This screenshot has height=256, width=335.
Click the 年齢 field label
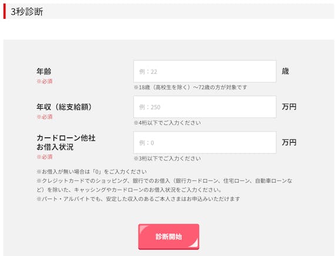44,71
